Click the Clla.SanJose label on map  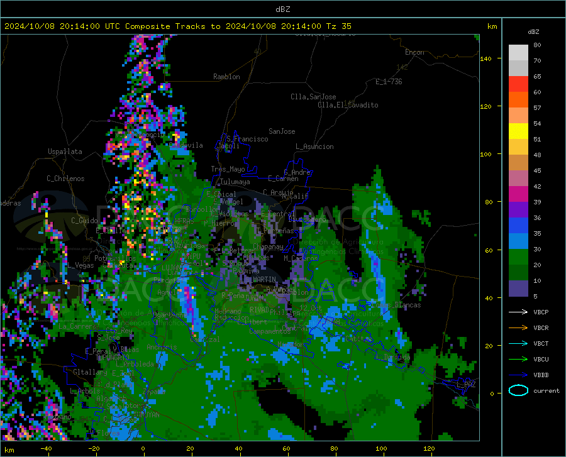tap(313, 97)
